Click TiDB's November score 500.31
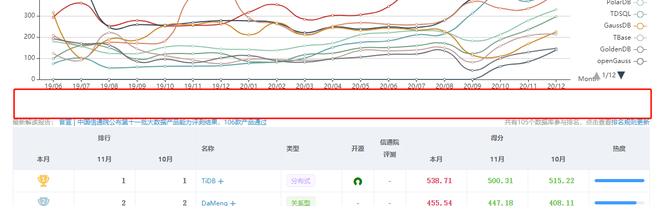662x206 pixels. click(501, 181)
